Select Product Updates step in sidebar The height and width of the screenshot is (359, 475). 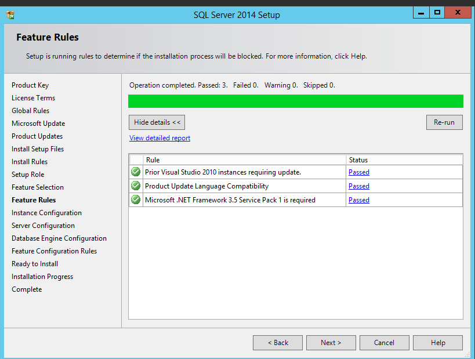pos(37,136)
